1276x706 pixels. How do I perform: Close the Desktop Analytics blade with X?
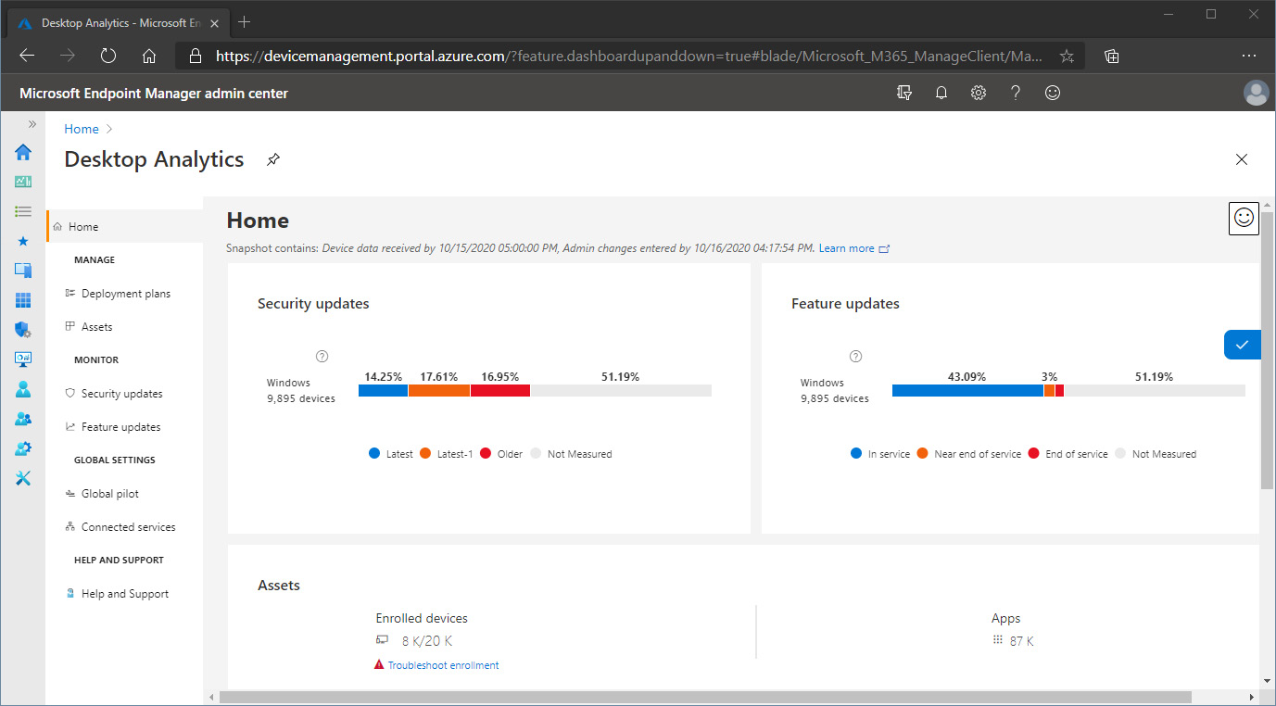(x=1242, y=159)
